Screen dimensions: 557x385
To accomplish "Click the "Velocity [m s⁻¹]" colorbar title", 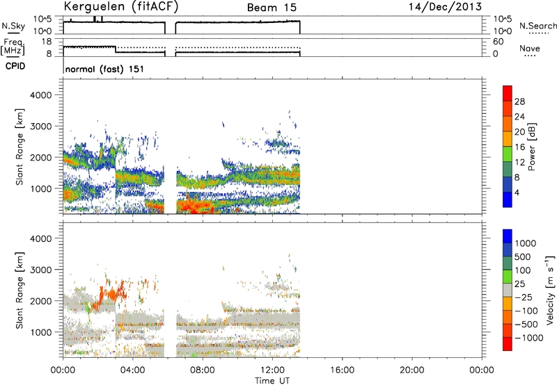I will click(x=550, y=290).
